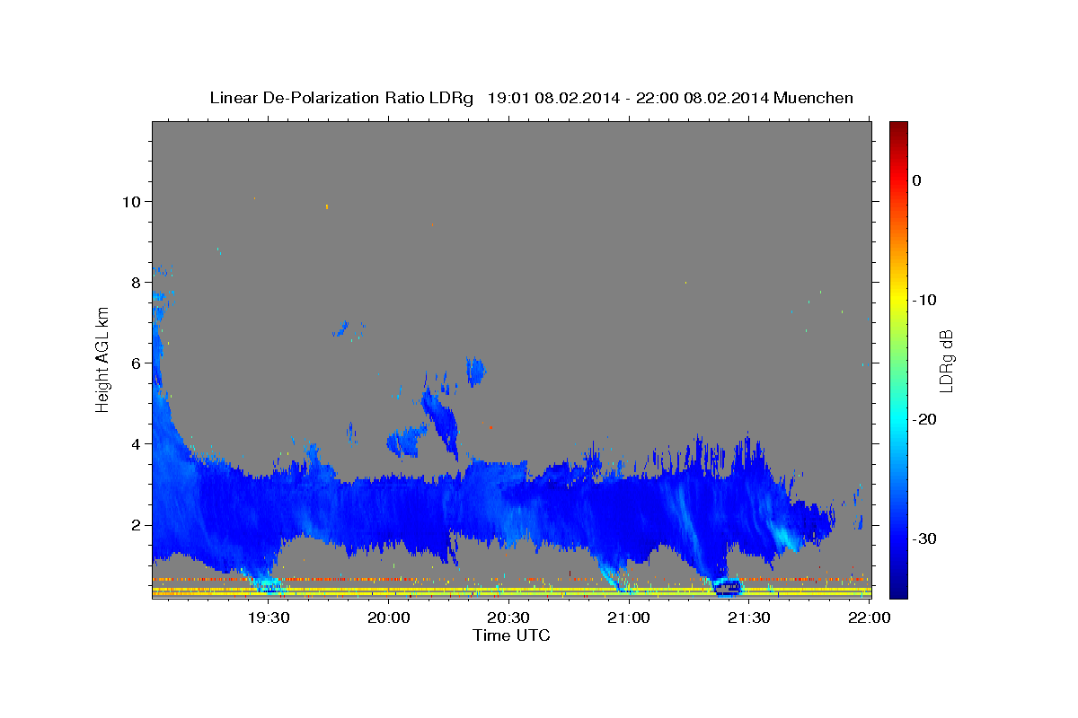Click the light-blue streak near 21:40 at 2 km
Image resolution: width=1078 pixels, height=718 pixels.
click(x=783, y=535)
